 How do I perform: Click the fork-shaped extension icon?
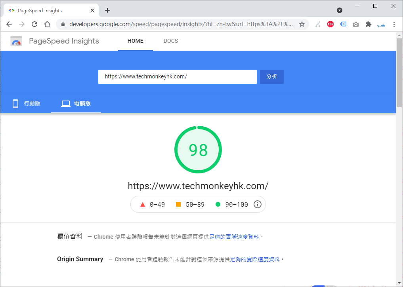tap(318, 24)
